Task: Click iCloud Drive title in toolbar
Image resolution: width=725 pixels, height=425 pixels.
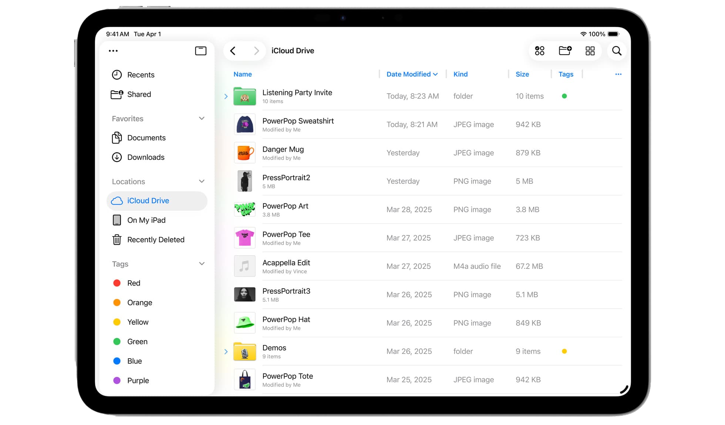Action: click(x=293, y=51)
